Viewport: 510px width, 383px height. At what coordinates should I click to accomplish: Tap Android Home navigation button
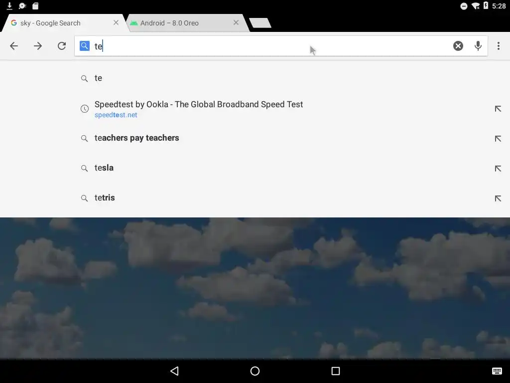[x=255, y=371]
